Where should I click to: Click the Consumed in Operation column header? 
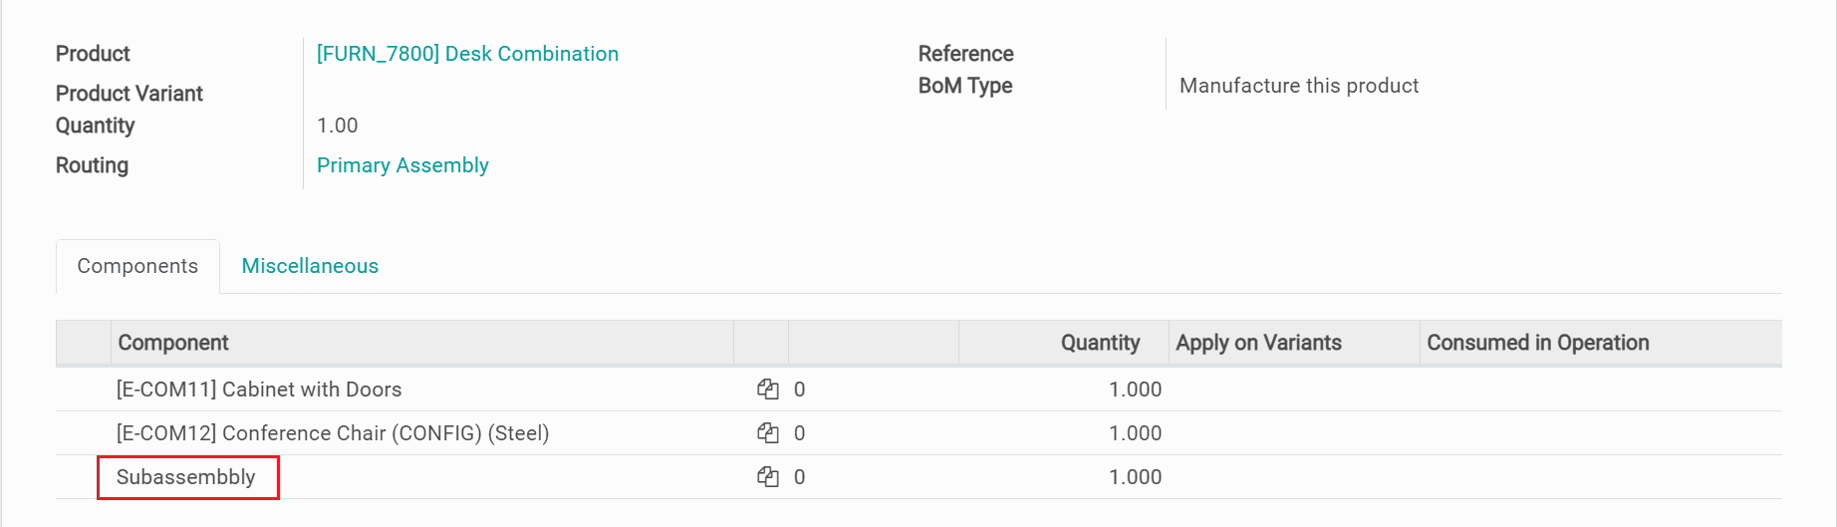pos(1537,343)
